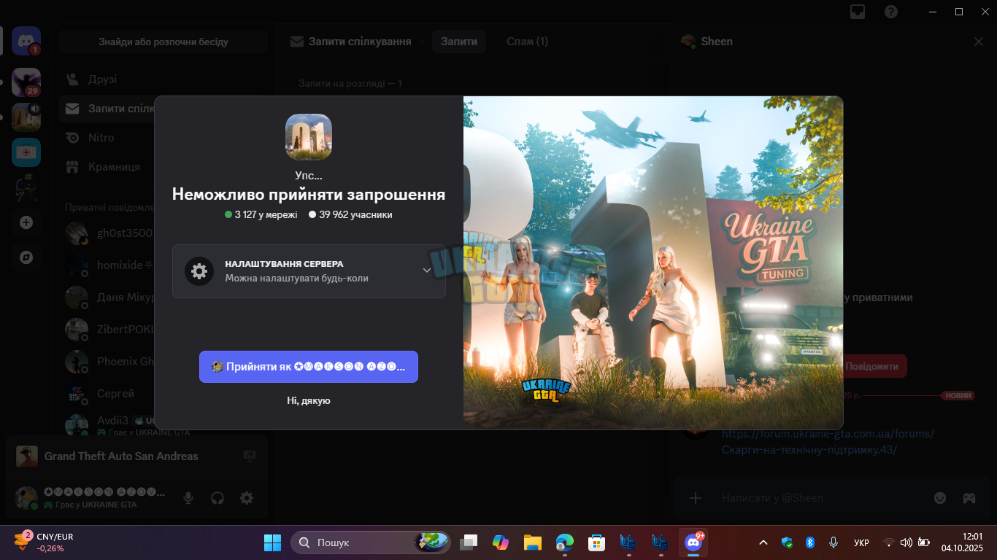Close the Sheen side panel
The height and width of the screenshot is (560, 997).
click(x=979, y=42)
